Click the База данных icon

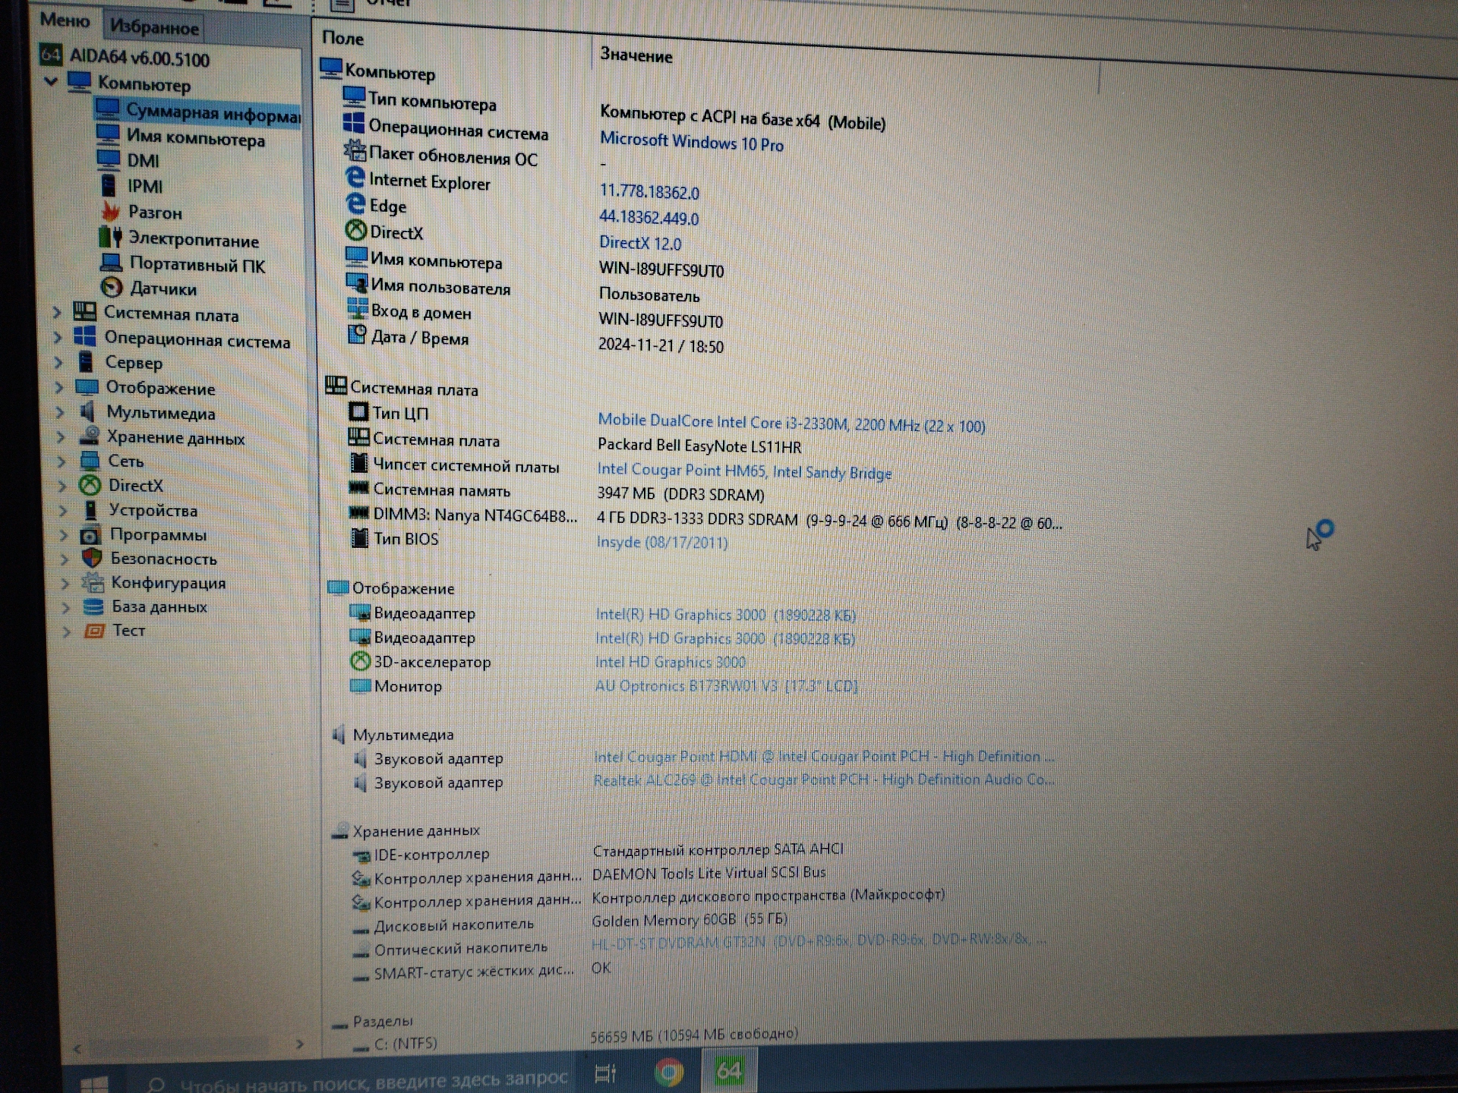coord(93,606)
